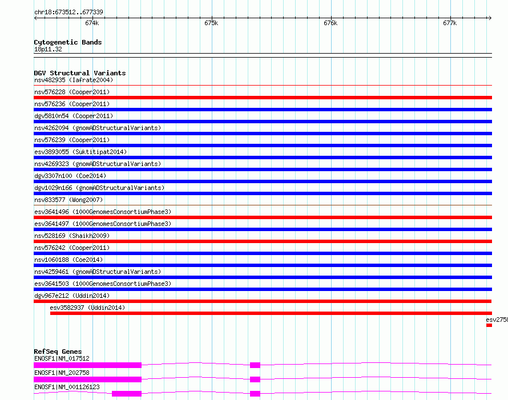
Task: Click the 677k ruler label
Action: tap(450, 23)
